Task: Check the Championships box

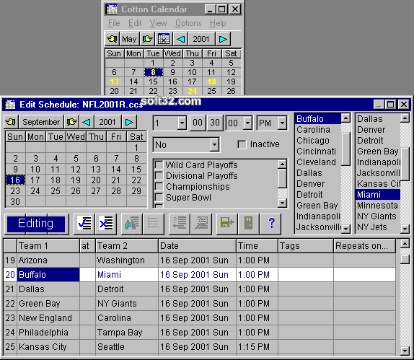Action: 159,186
